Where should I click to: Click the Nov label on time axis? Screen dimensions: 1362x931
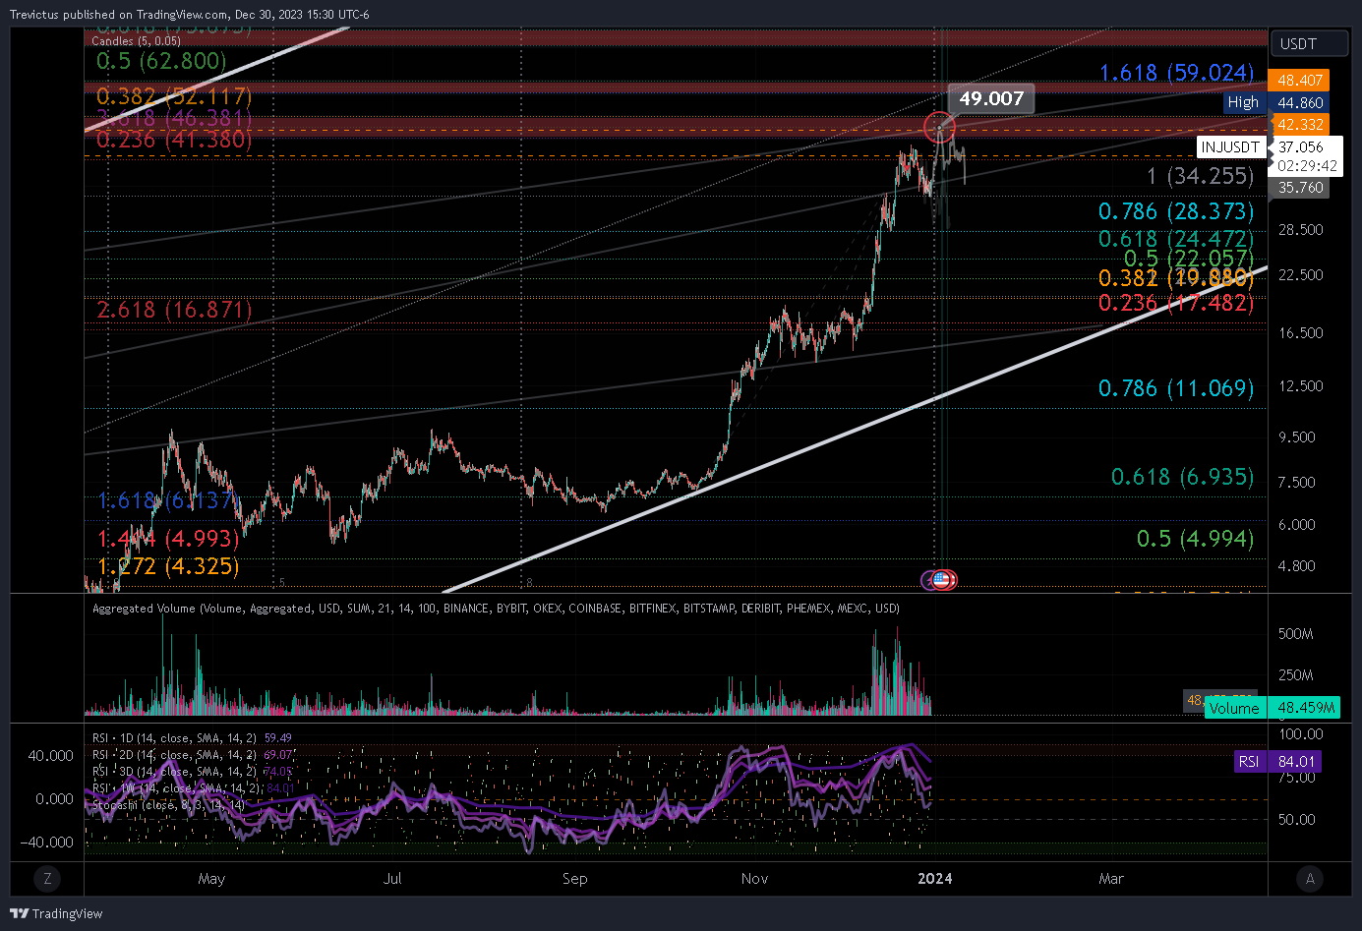click(x=754, y=879)
